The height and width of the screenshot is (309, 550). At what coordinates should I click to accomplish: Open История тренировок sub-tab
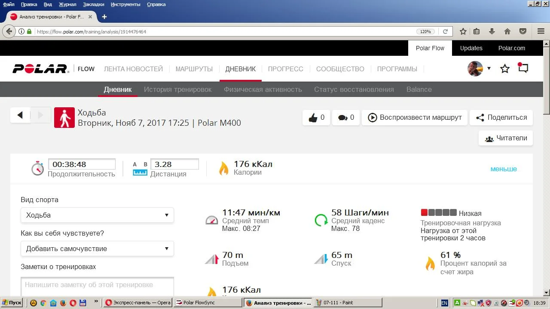[177, 89]
